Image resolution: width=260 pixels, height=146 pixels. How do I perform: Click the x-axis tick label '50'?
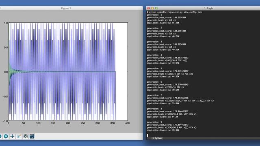(24, 123)
